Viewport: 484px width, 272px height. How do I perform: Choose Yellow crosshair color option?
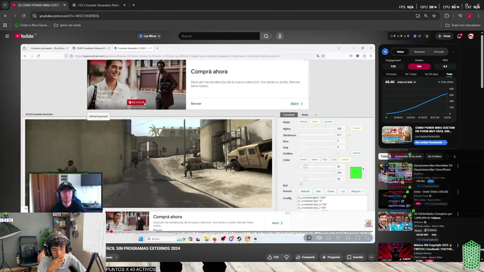tap(315, 160)
